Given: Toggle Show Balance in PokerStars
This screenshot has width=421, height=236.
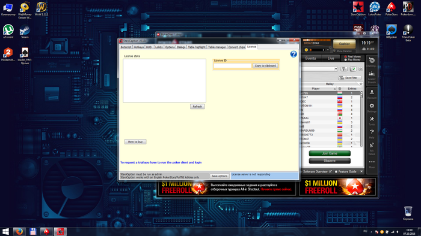Looking at the screenshot, I should 342,51.
